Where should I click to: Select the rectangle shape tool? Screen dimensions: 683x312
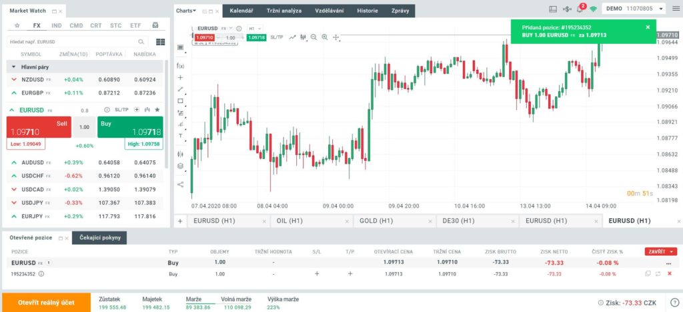point(180,101)
